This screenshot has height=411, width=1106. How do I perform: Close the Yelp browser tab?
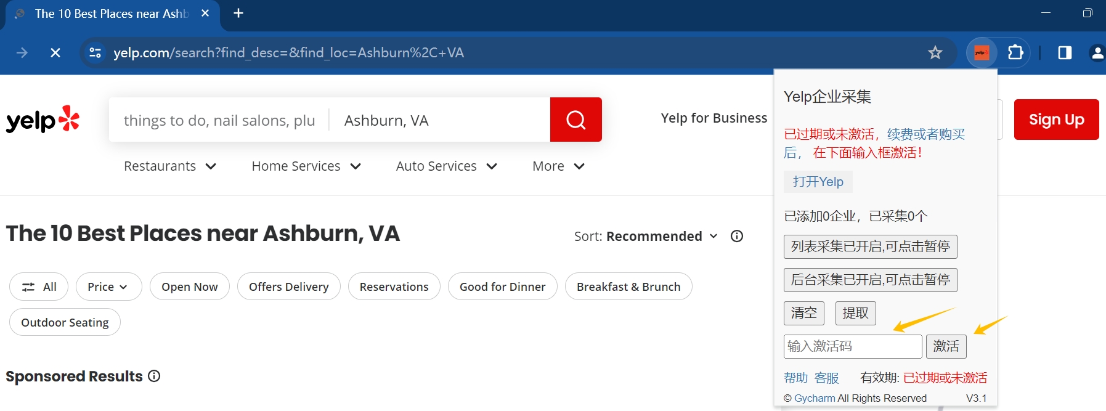click(x=205, y=13)
